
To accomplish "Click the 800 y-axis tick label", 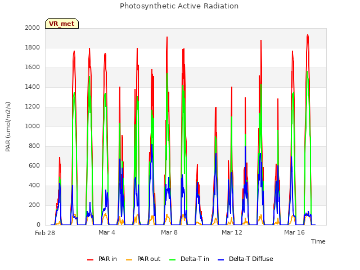I will [x=34, y=146].
